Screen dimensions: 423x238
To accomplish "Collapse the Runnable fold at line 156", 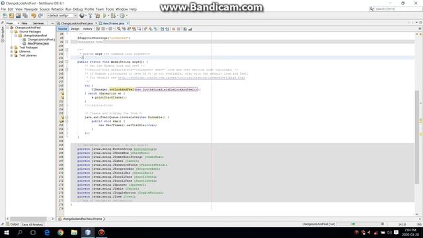I will pos(67,117).
